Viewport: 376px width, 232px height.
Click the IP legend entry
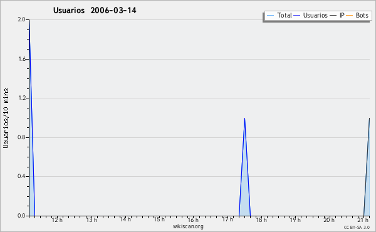(337, 15)
